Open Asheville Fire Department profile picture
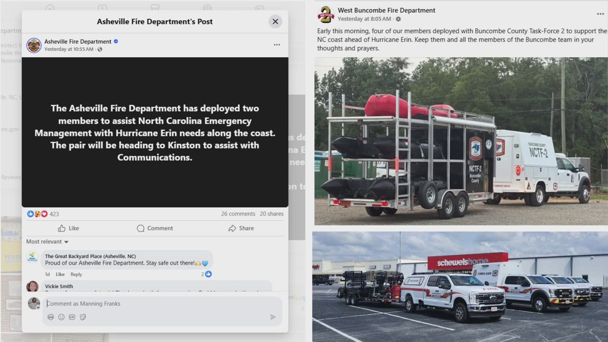The width and height of the screenshot is (608, 342). (x=34, y=45)
